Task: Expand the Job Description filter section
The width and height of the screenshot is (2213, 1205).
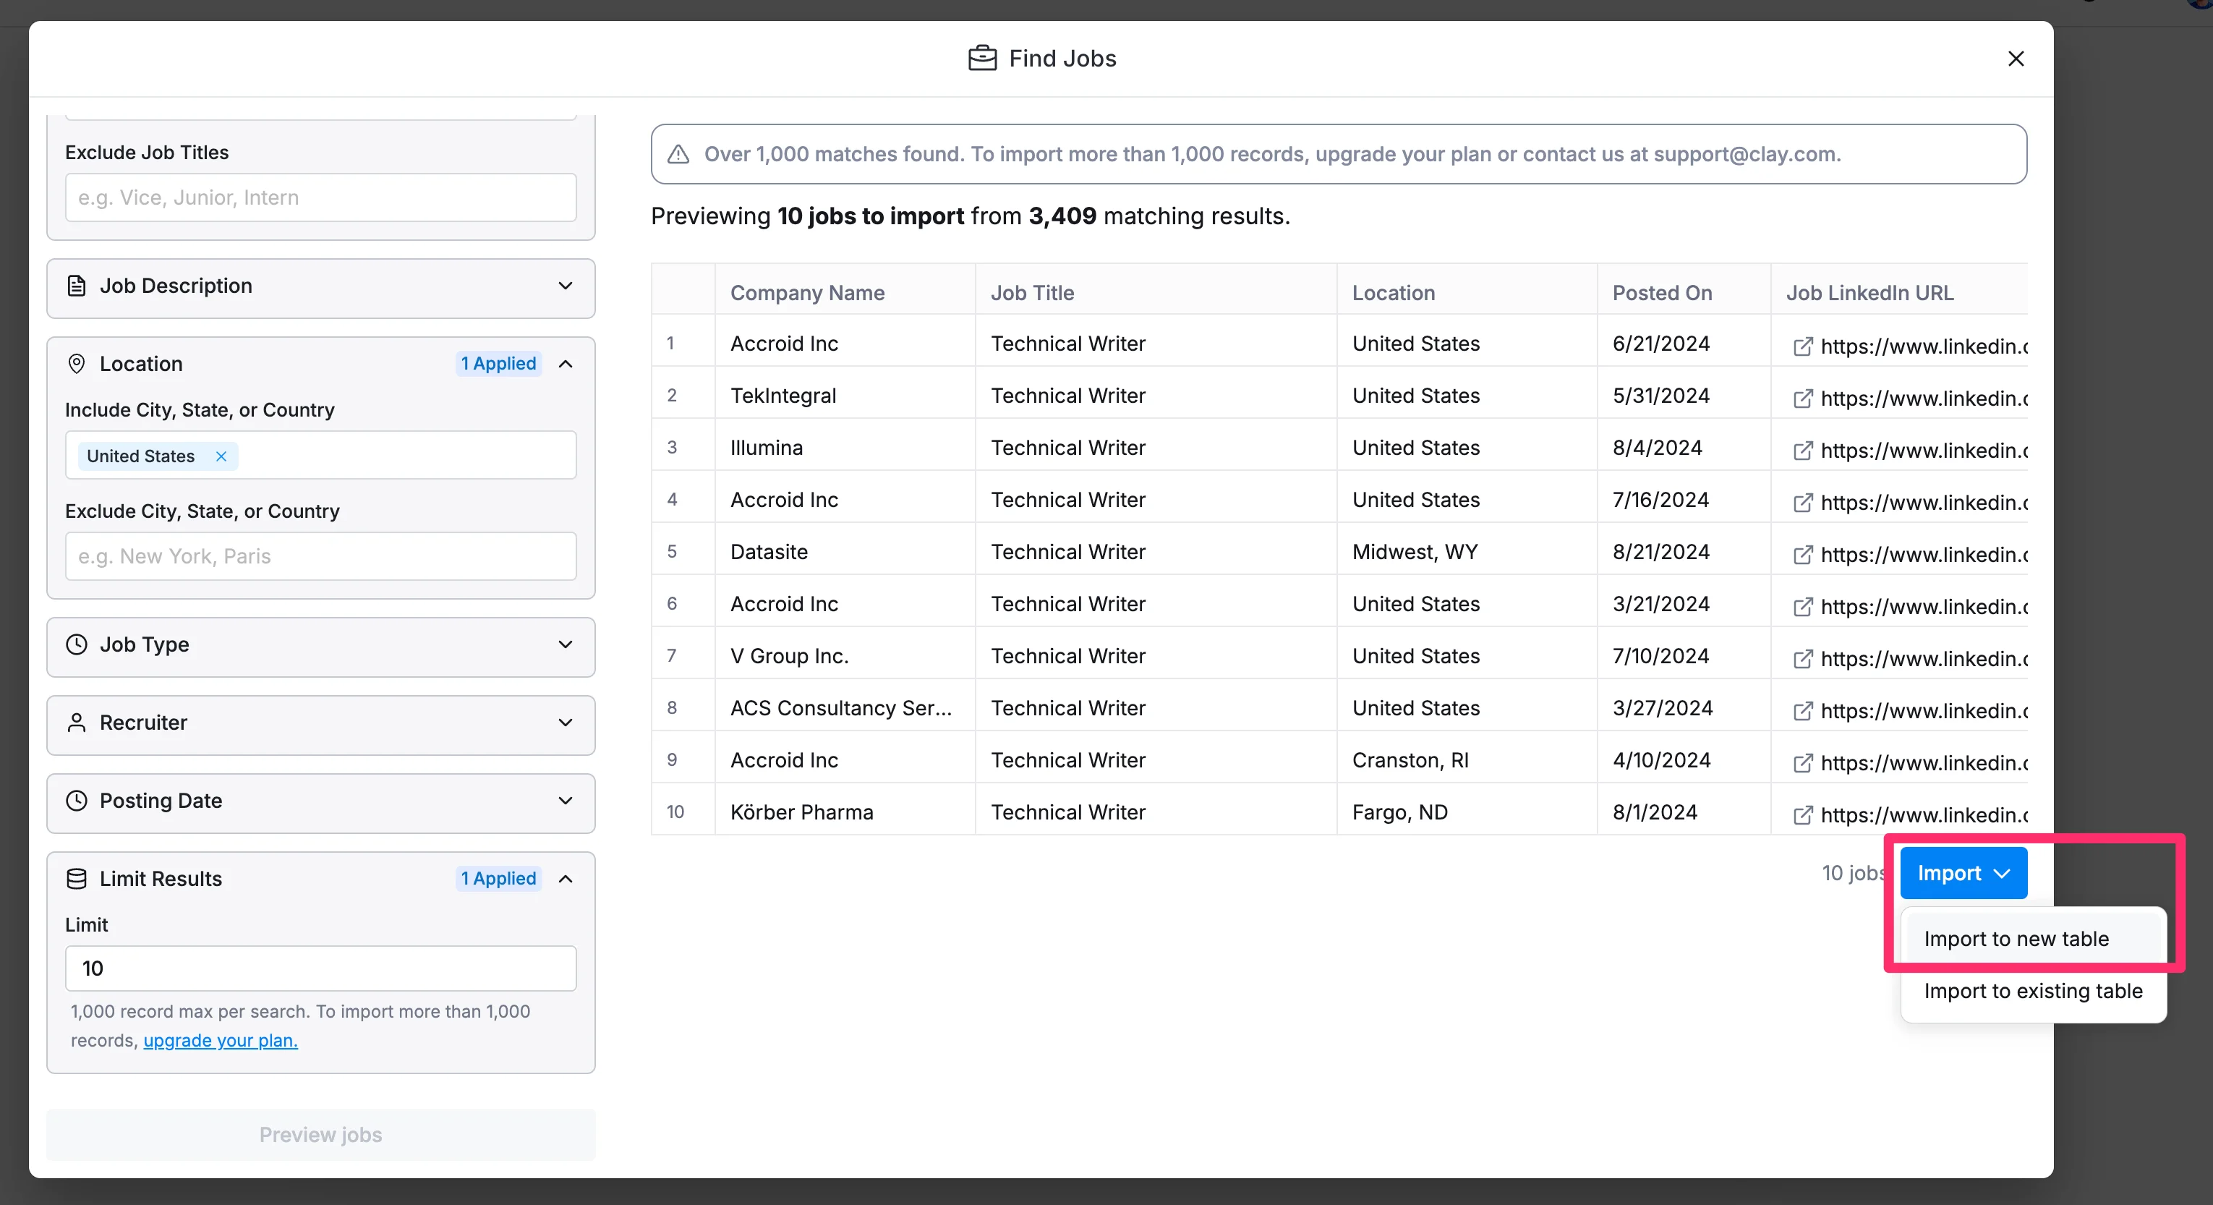Action: (x=566, y=286)
